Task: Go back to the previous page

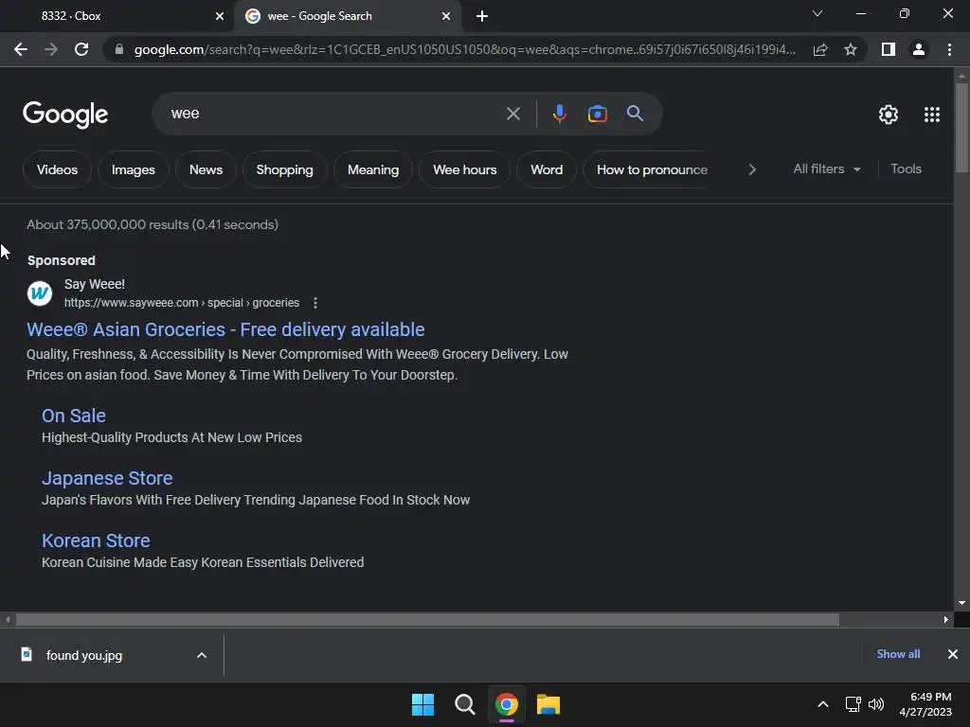Action: tap(21, 49)
